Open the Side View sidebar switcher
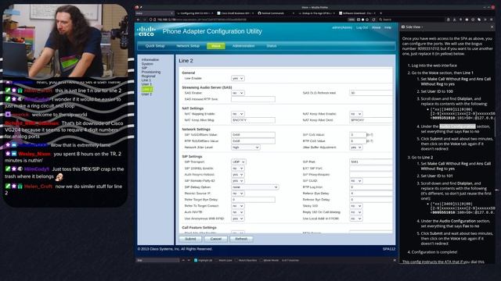The width and height of the screenshot is (501, 281). tap(413, 27)
